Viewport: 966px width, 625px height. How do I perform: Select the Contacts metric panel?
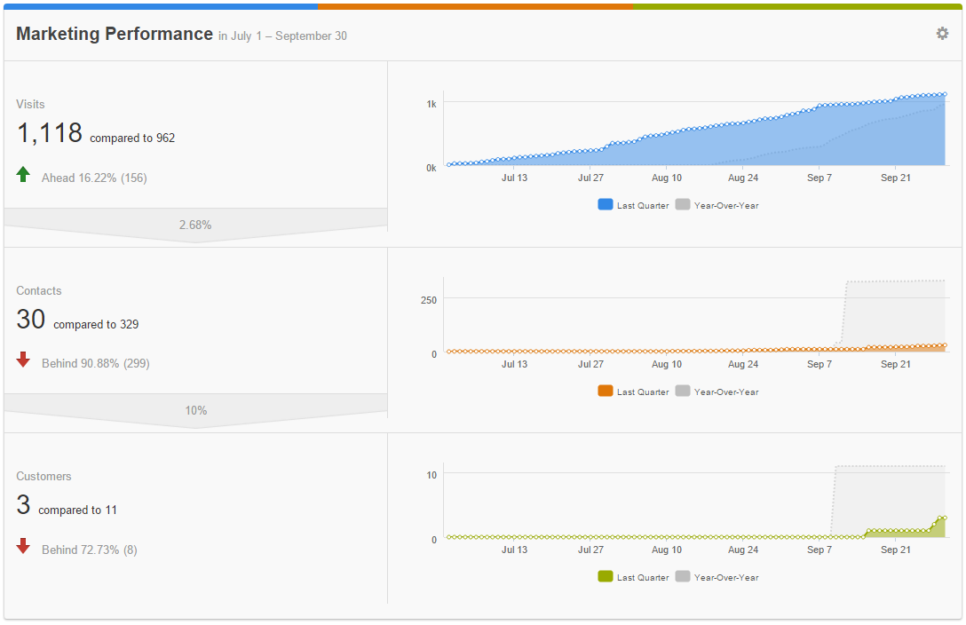(133, 320)
